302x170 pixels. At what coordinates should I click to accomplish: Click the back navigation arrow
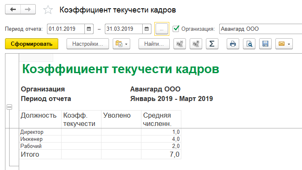tap(12, 10)
